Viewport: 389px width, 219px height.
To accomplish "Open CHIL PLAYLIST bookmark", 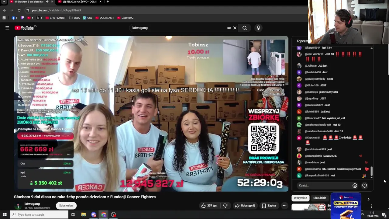I will click(x=56, y=18).
